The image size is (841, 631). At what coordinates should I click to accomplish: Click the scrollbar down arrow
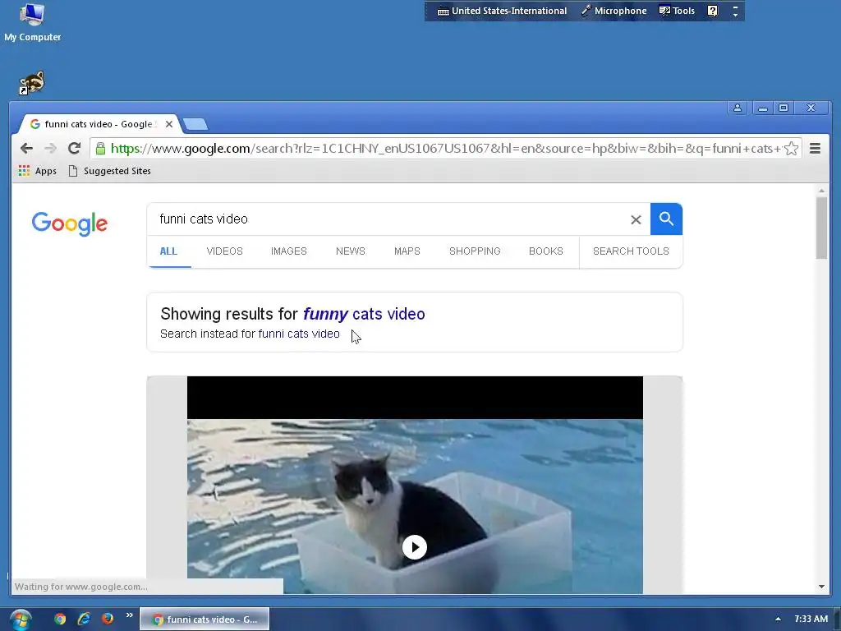(821, 587)
